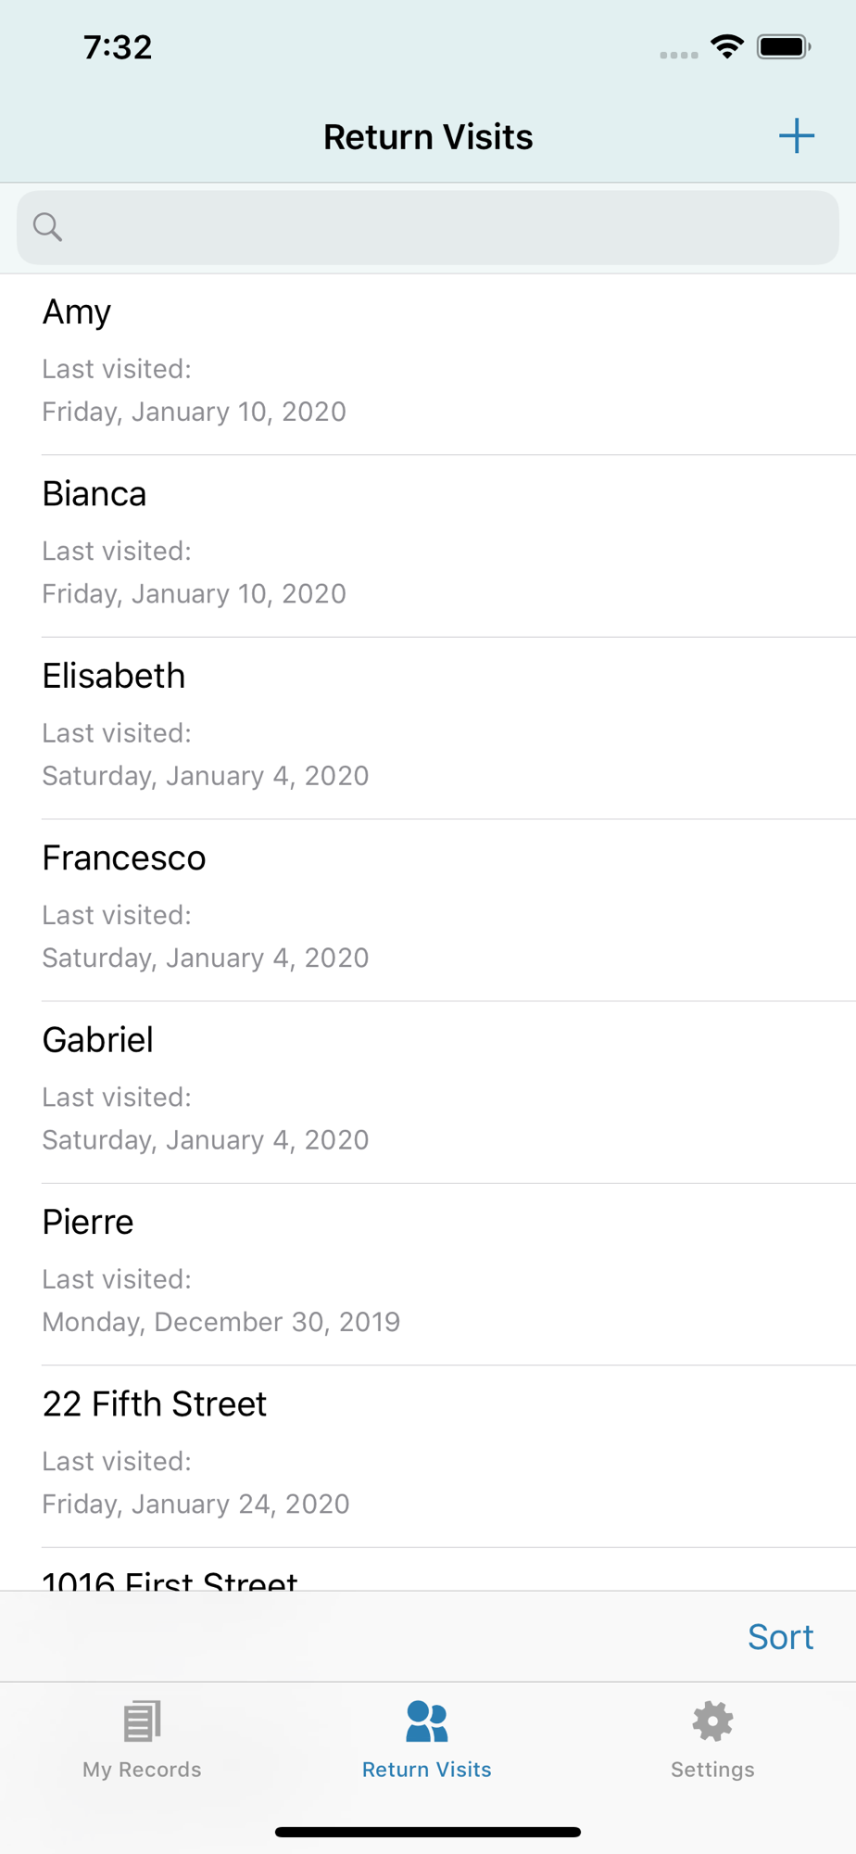This screenshot has width=856, height=1854.
Task: Tap the battery status icon
Action: coord(783,46)
